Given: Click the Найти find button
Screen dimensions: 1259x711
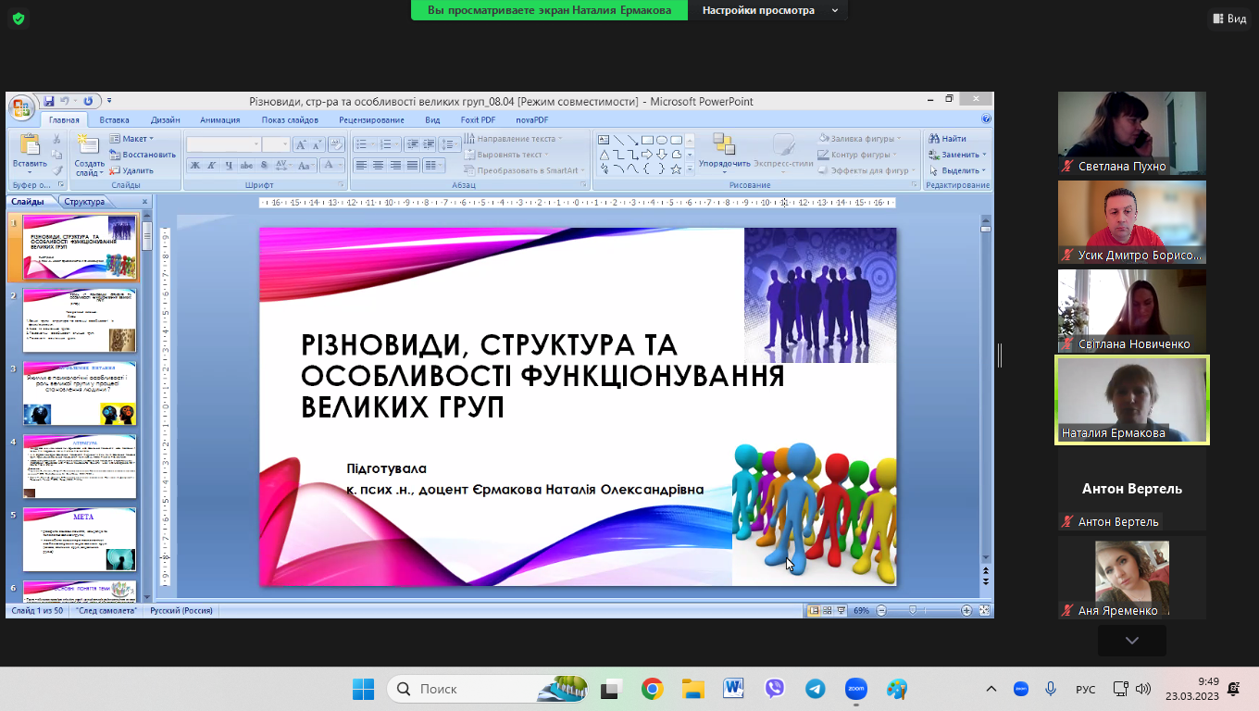Looking at the screenshot, I should [948, 139].
